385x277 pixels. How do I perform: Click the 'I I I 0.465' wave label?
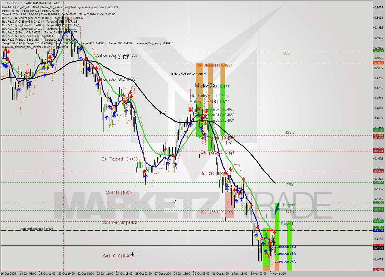205,85
